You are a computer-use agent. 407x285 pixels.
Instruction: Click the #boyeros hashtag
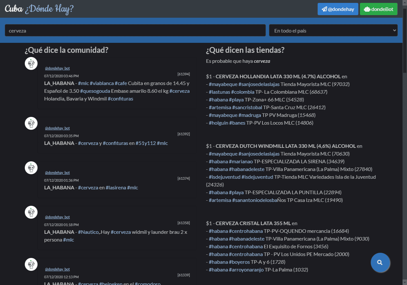[239, 262]
